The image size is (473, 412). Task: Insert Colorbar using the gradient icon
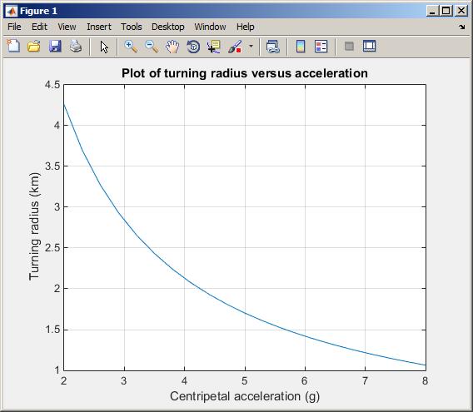(x=300, y=47)
